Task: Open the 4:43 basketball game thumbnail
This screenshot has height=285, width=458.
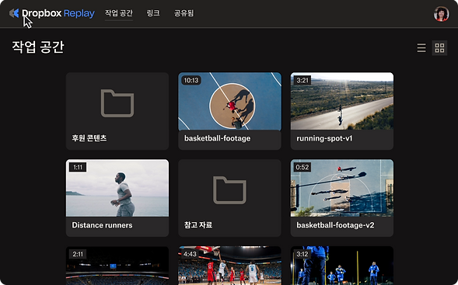Action: pos(229,266)
